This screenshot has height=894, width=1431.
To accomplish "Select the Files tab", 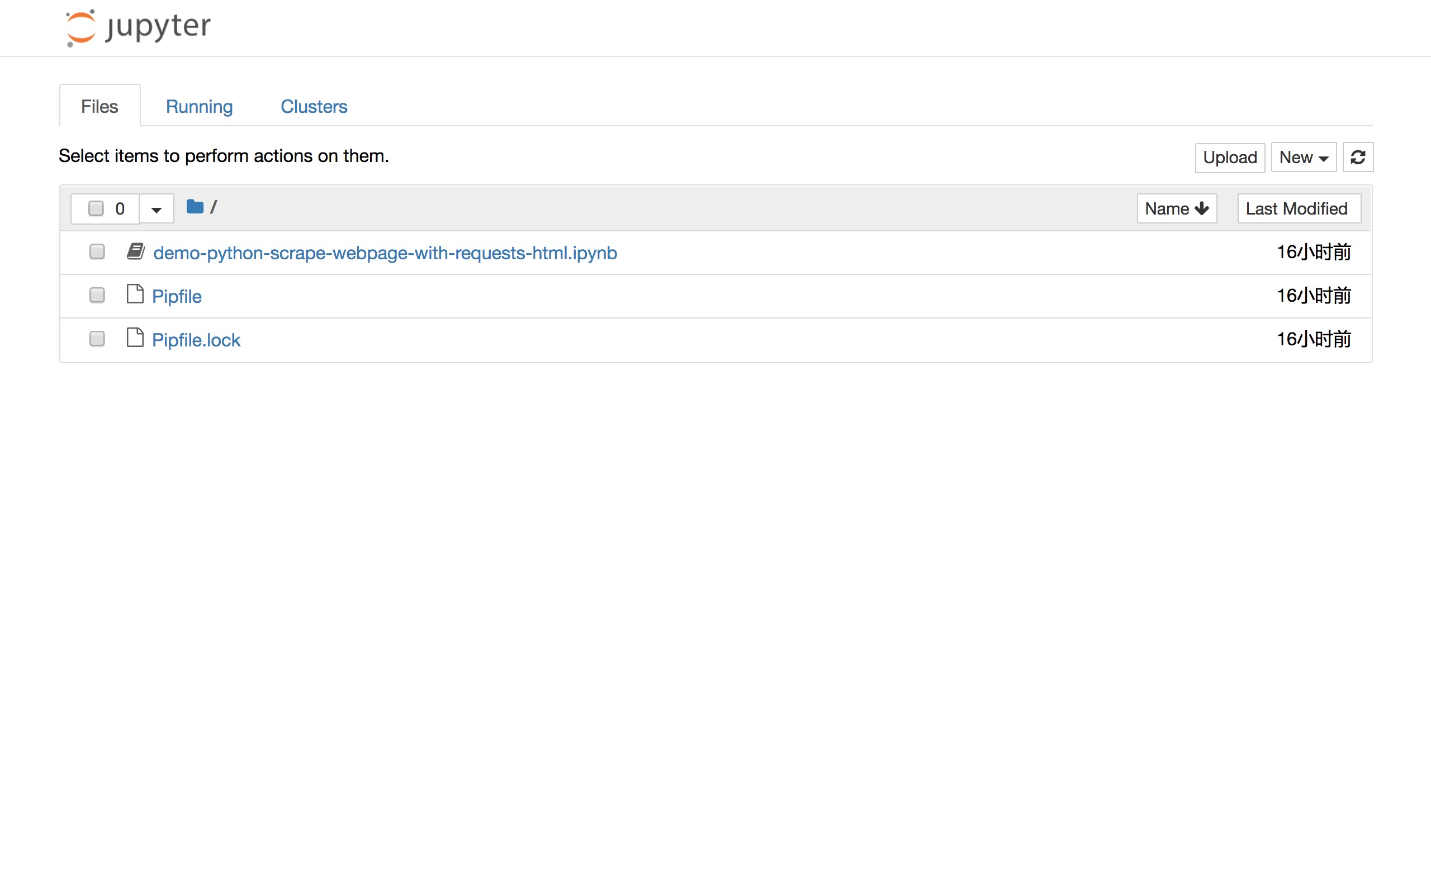I will coord(99,106).
